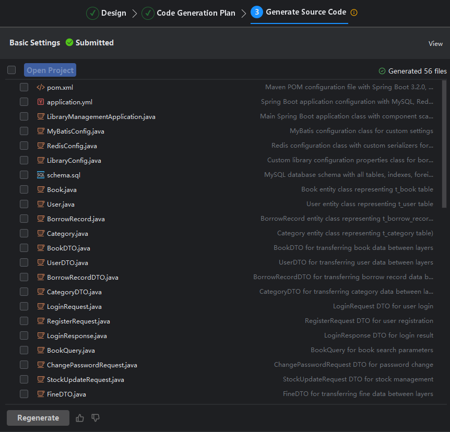This screenshot has height=432, width=450.
Task: Click the thumbs down feedback icon
Action: (96, 418)
